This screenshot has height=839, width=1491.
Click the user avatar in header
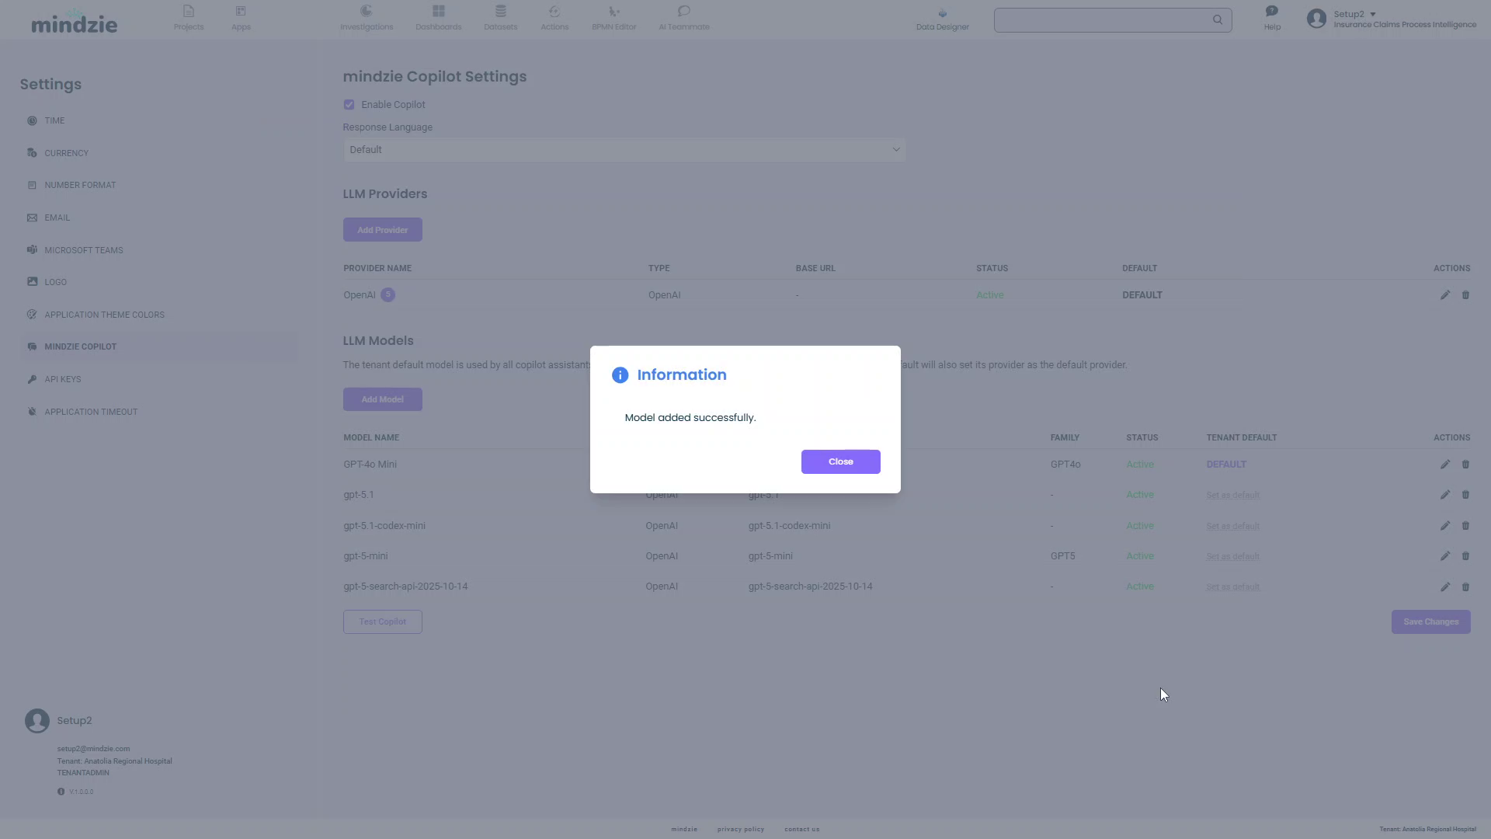[1316, 19]
